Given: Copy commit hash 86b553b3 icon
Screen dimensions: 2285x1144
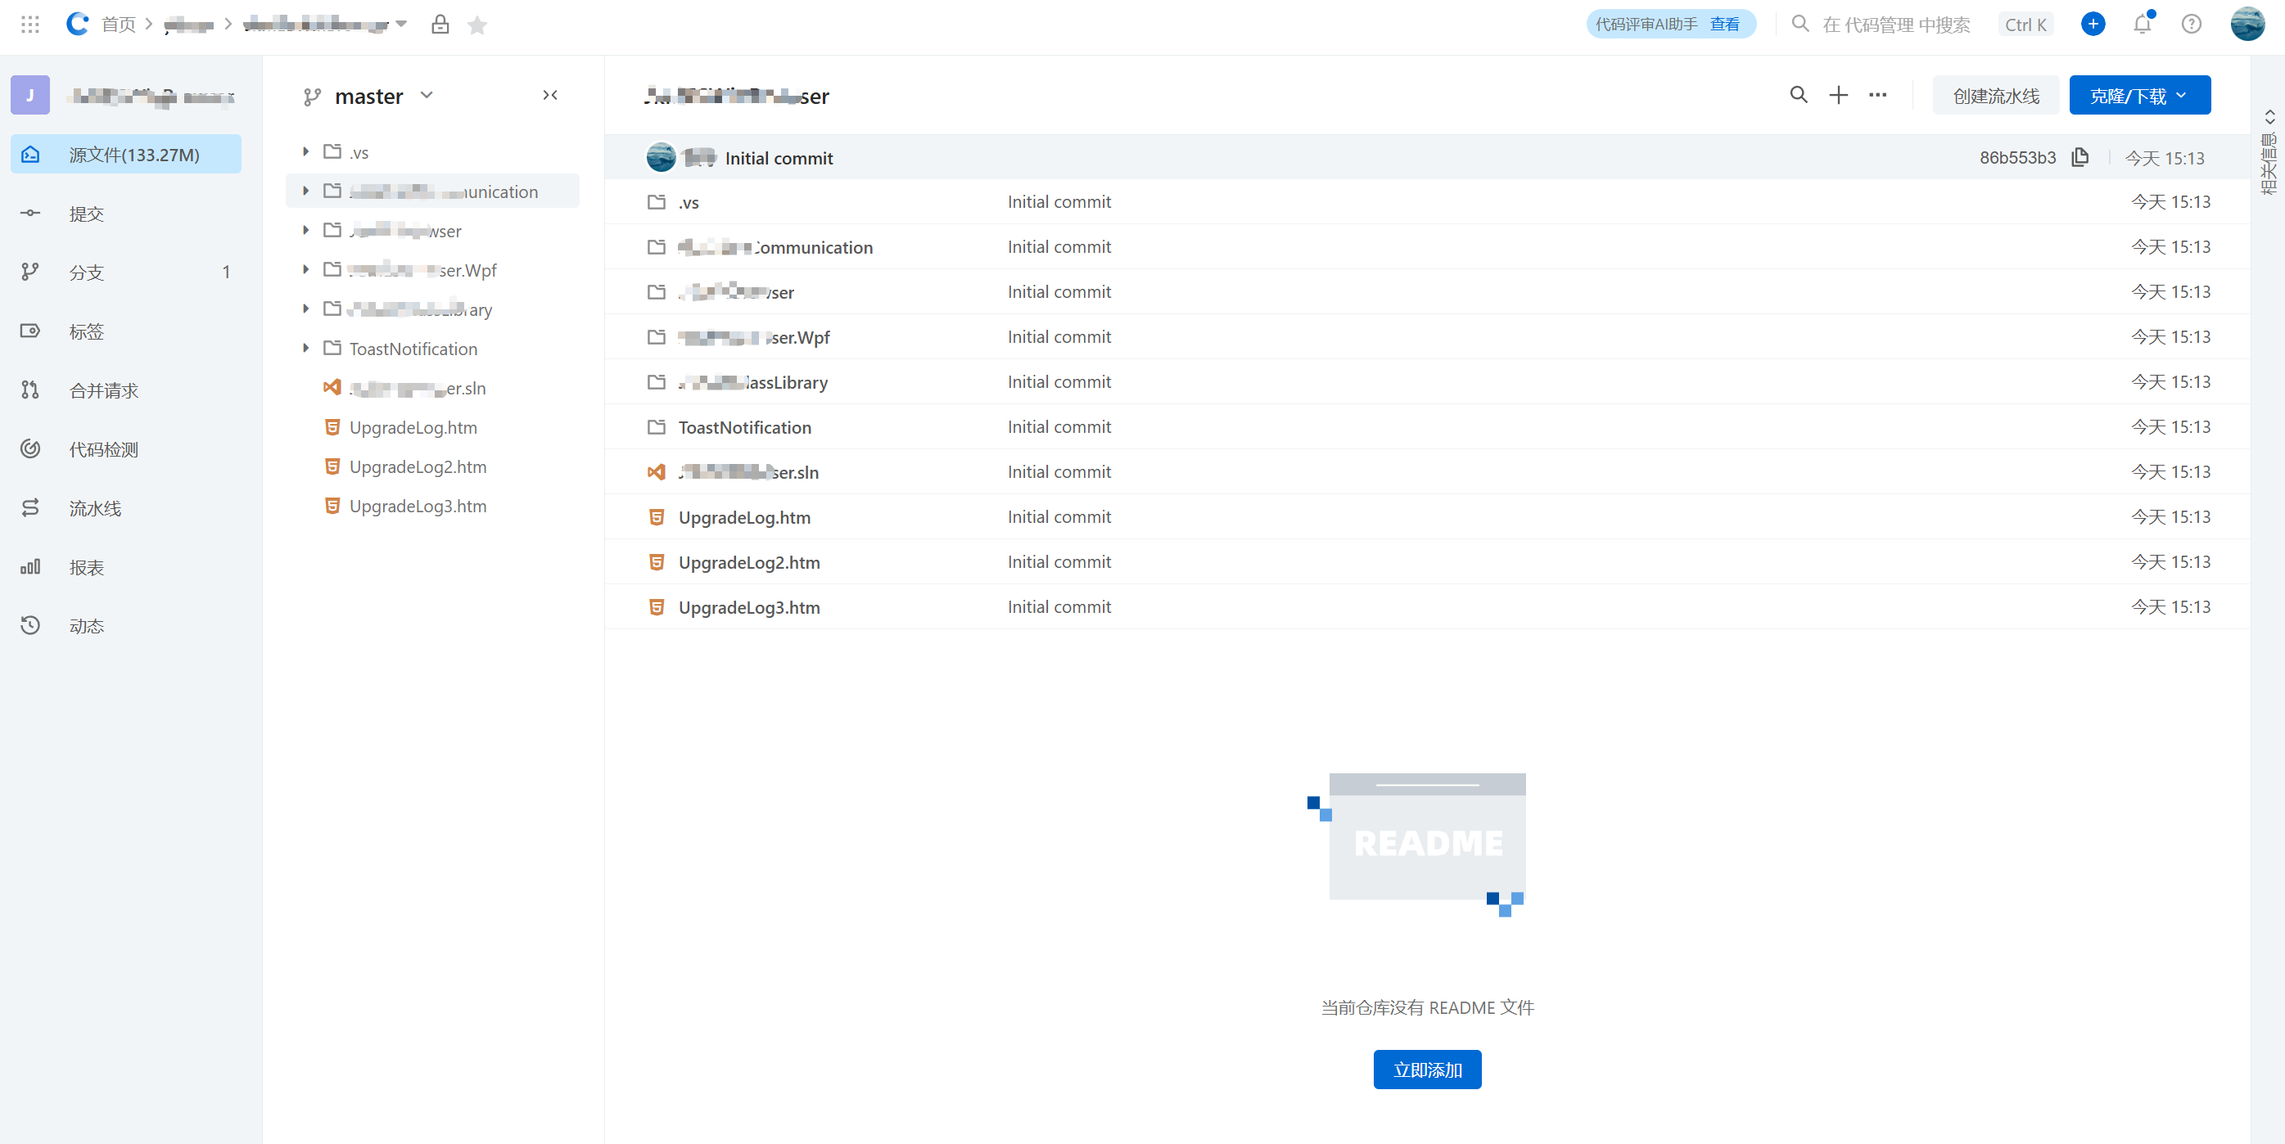Looking at the screenshot, I should pos(2080,158).
